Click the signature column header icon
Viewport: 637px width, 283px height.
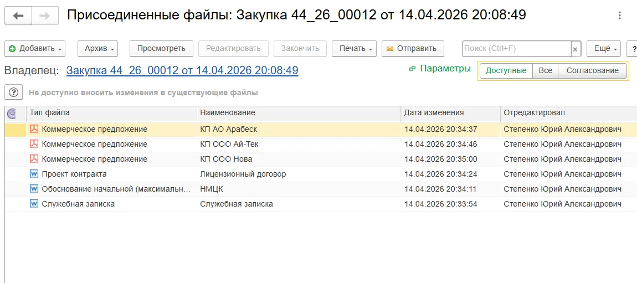coord(12,115)
